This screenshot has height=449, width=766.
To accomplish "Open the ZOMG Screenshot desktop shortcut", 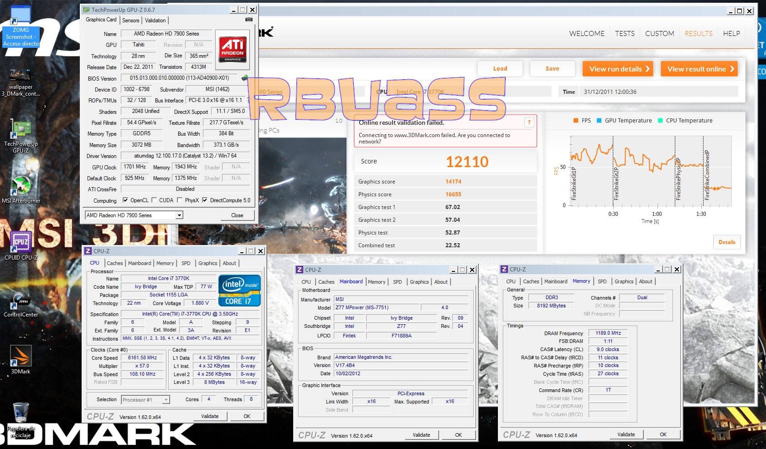I will click(21, 26).
